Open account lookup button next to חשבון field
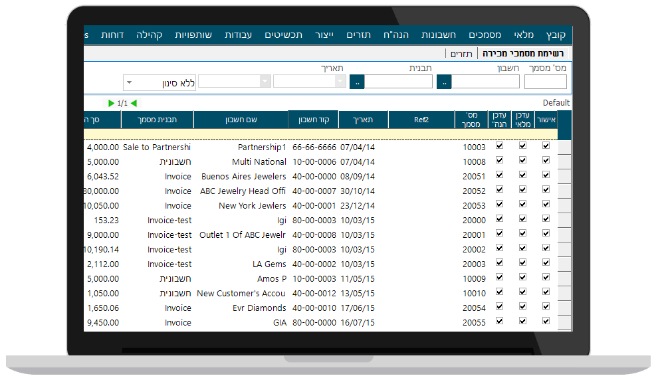Screen dimensions: 658x384 [444, 82]
